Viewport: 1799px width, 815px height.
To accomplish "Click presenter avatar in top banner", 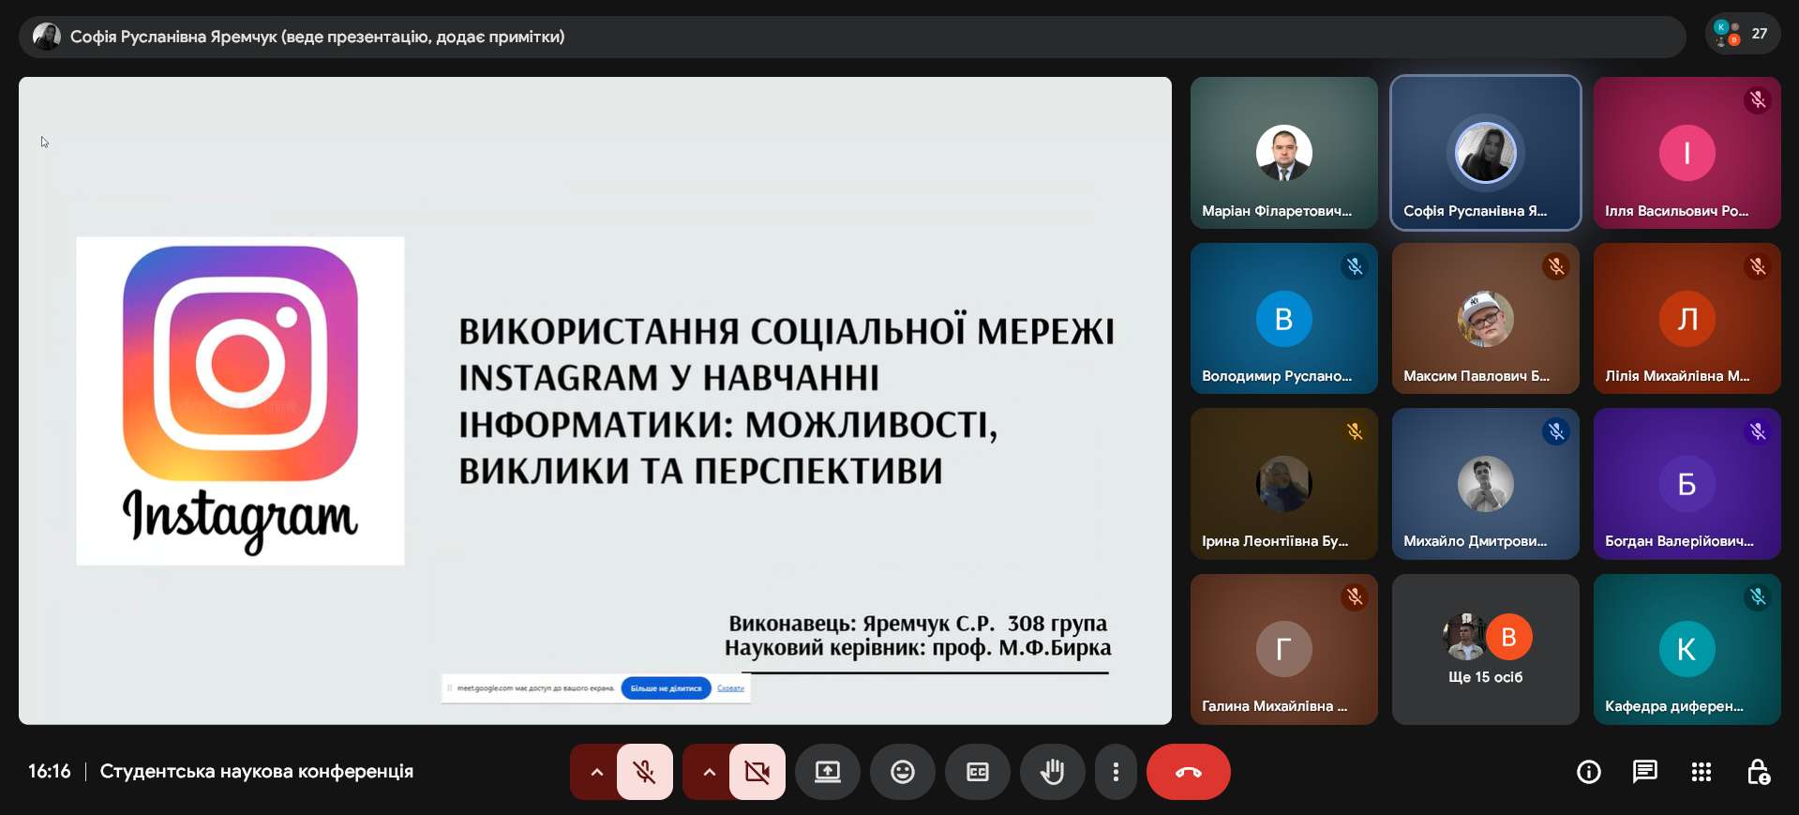I will pos(46,37).
